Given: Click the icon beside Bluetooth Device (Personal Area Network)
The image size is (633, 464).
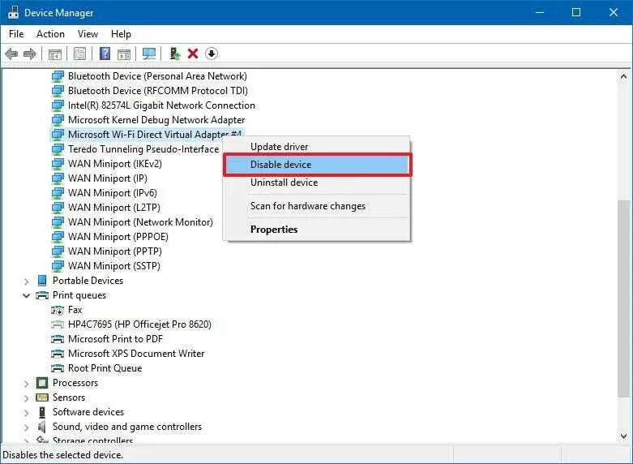Looking at the screenshot, I should (58, 76).
